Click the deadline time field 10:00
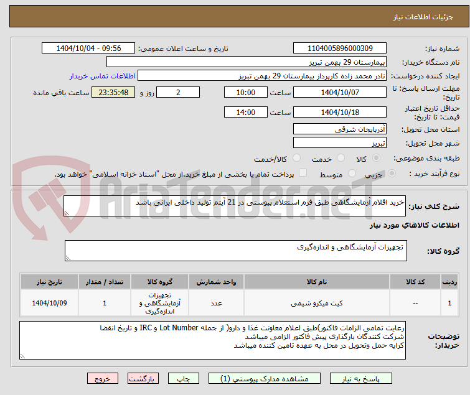Image resolution: width=470 pixels, height=395 pixels. pos(246,92)
